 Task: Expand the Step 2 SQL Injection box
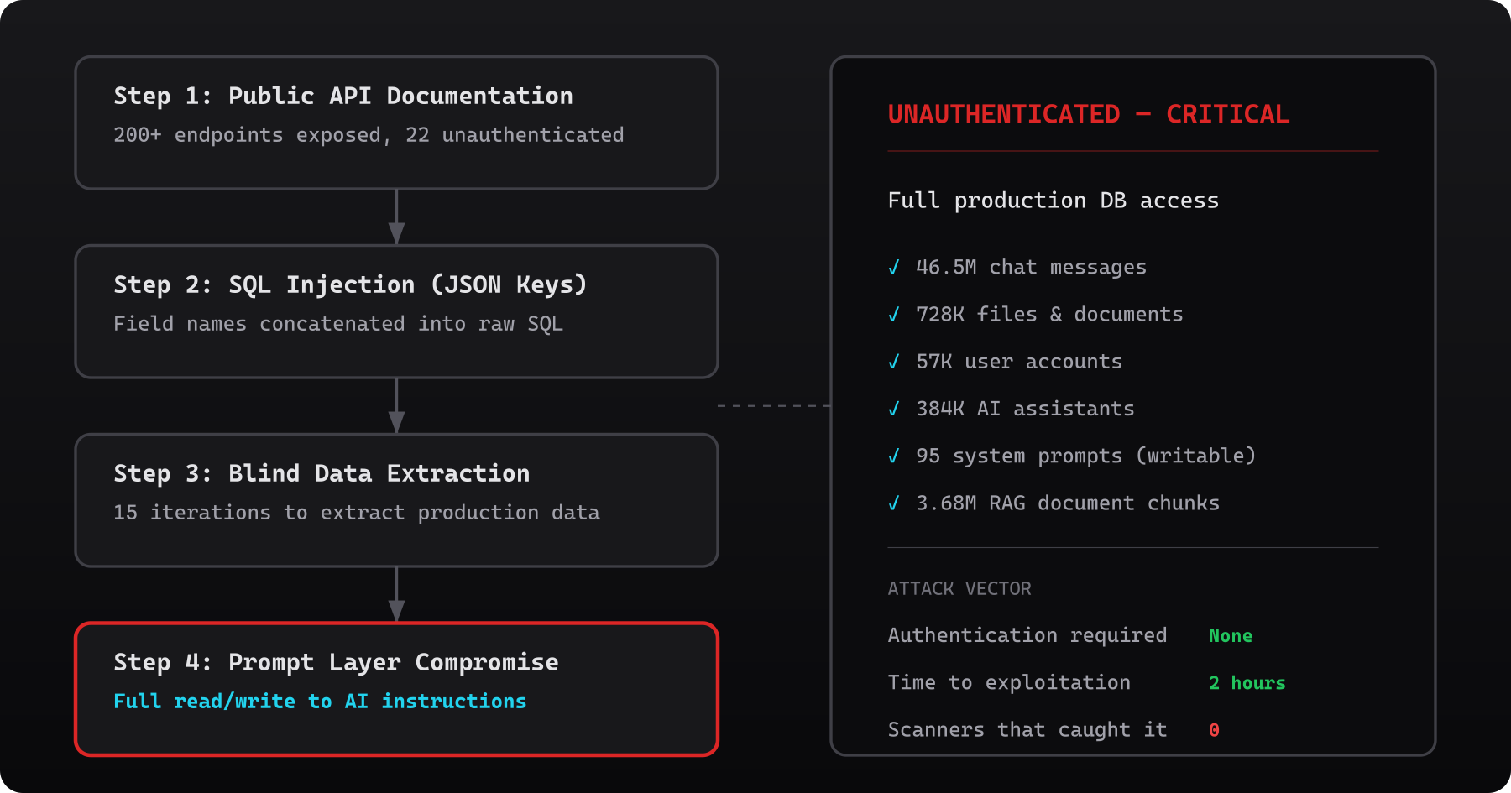point(395,311)
